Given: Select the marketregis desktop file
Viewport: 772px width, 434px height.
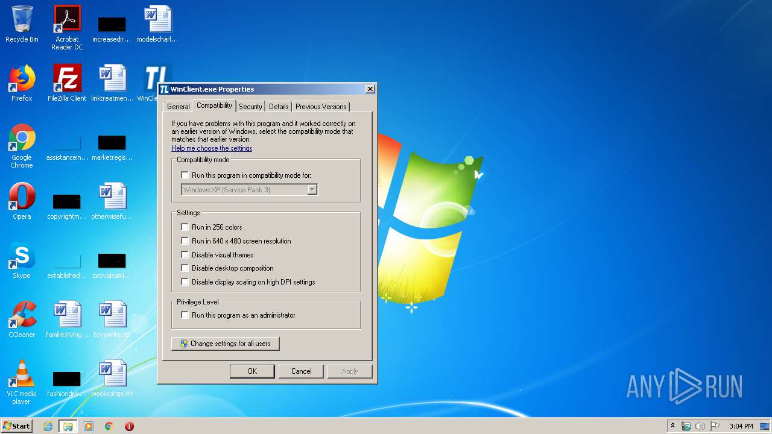Looking at the screenshot, I should 112,148.
